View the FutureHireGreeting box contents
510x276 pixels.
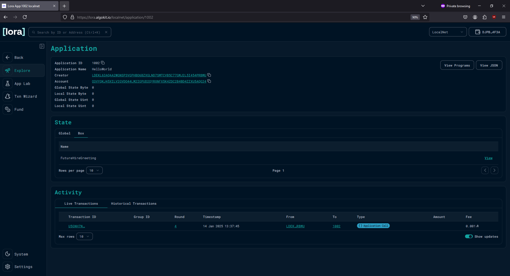pyautogui.click(x=488, y=158)
